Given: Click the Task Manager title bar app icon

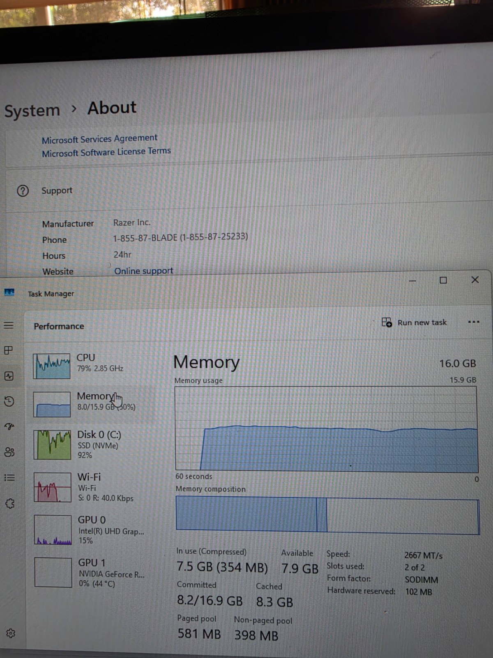Looking at the screenshot, I should pyautogui.click(x=9, y=292).
